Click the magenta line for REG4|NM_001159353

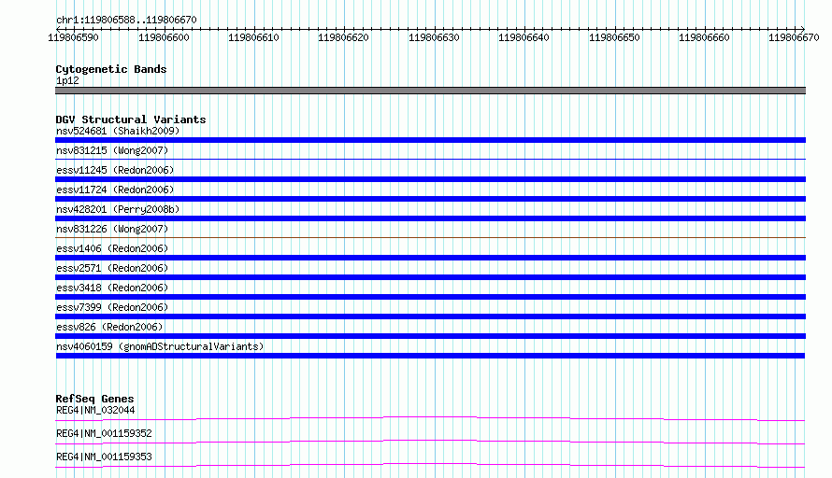click(x=430, y=465)
